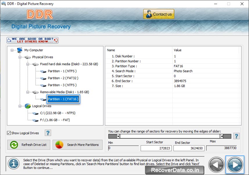Screen dimensions: 249x175
Task: Select the Fixed hard disk media (Disk0) label
Action: coord(69,64)
